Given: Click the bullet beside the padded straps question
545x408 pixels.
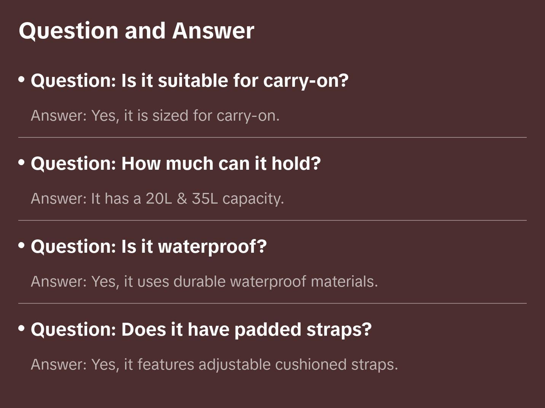Looking at the screenshot, I should (x=22, y=328).
